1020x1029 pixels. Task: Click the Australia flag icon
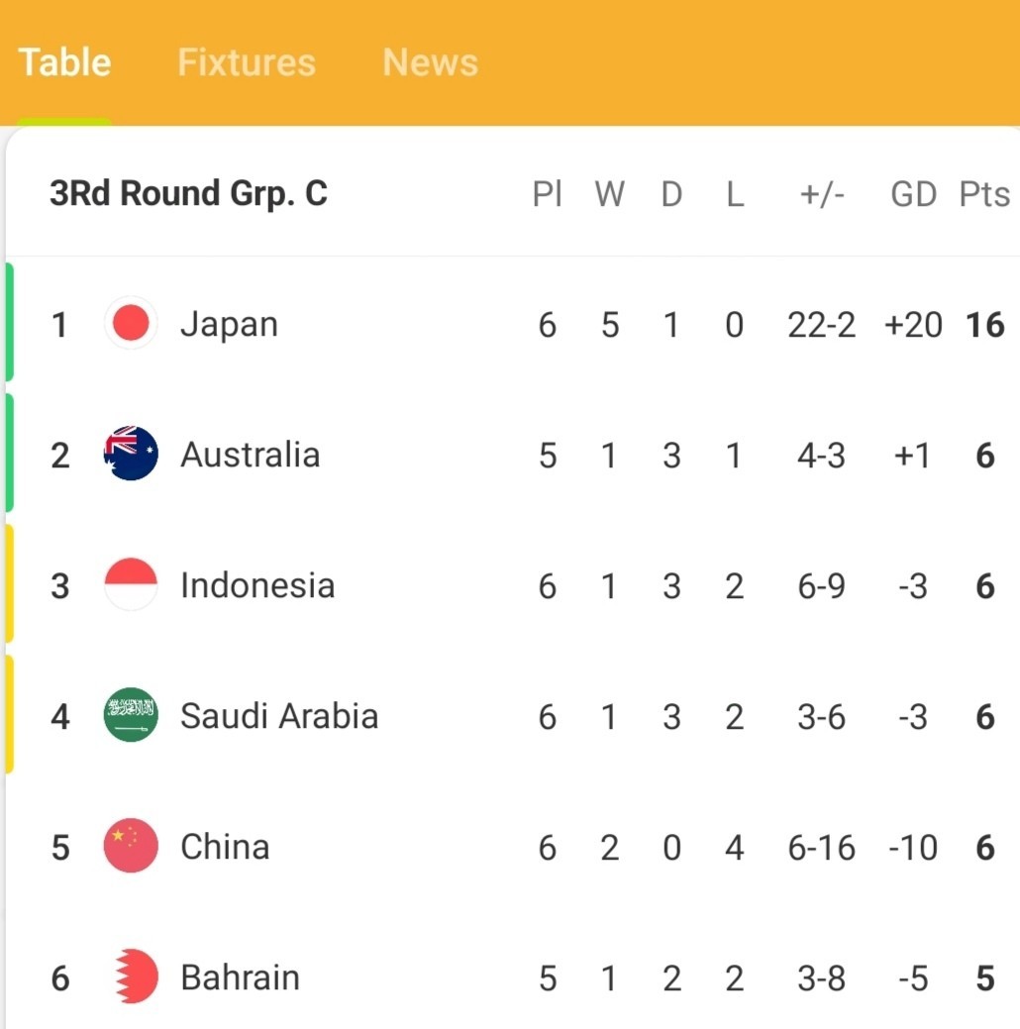131,454
